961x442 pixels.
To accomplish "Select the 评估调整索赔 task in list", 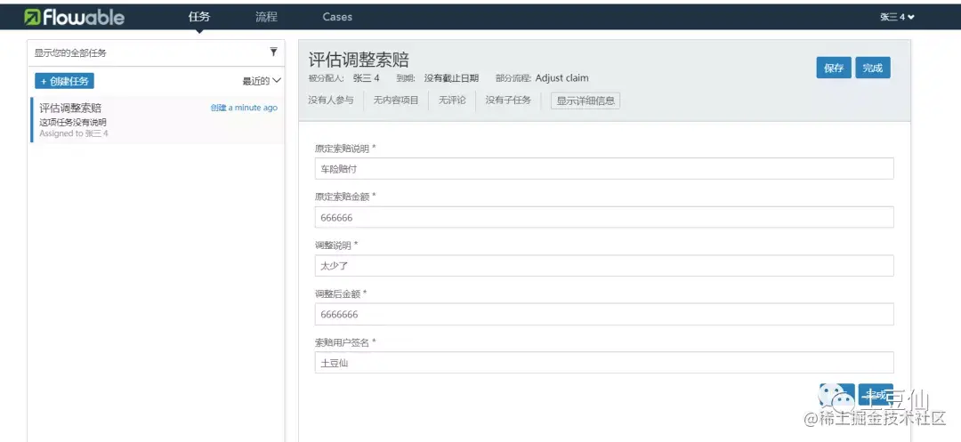I will (157, 120).
